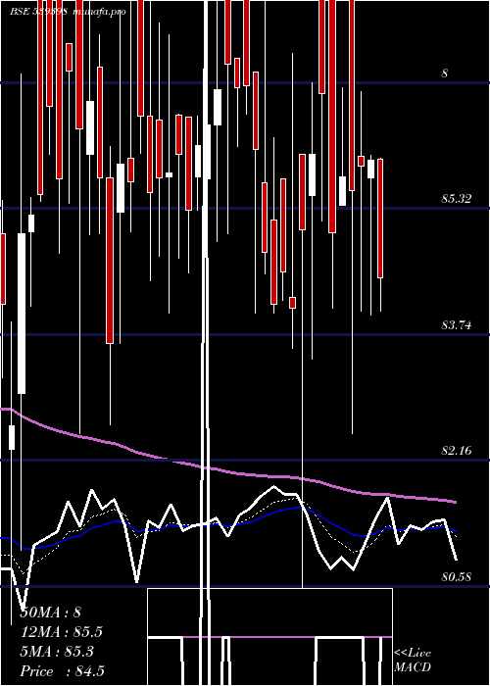Select the BSE stock code text

pos(38,12)
